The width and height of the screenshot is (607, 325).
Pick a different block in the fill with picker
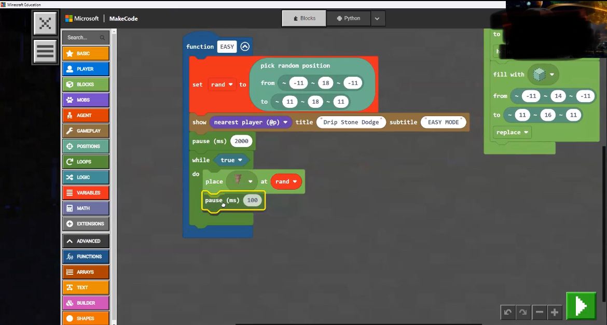point(544,74)
